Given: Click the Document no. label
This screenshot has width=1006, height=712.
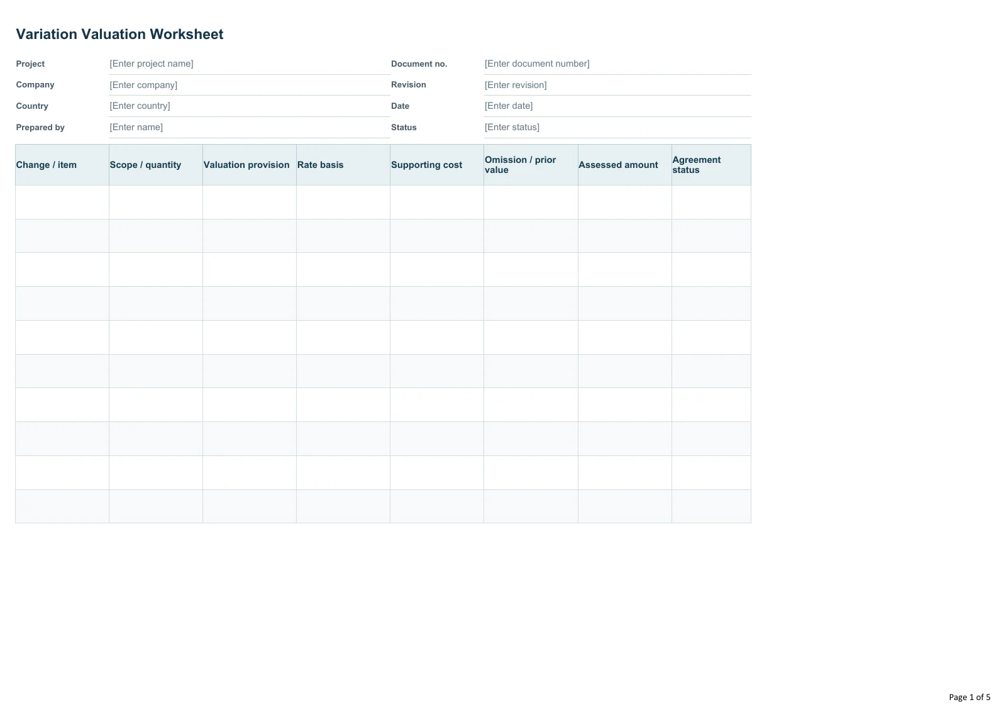Looking at the screenshot, I should point(419,64).
